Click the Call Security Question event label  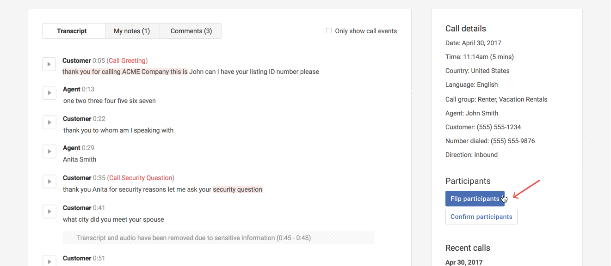[141, 178]
